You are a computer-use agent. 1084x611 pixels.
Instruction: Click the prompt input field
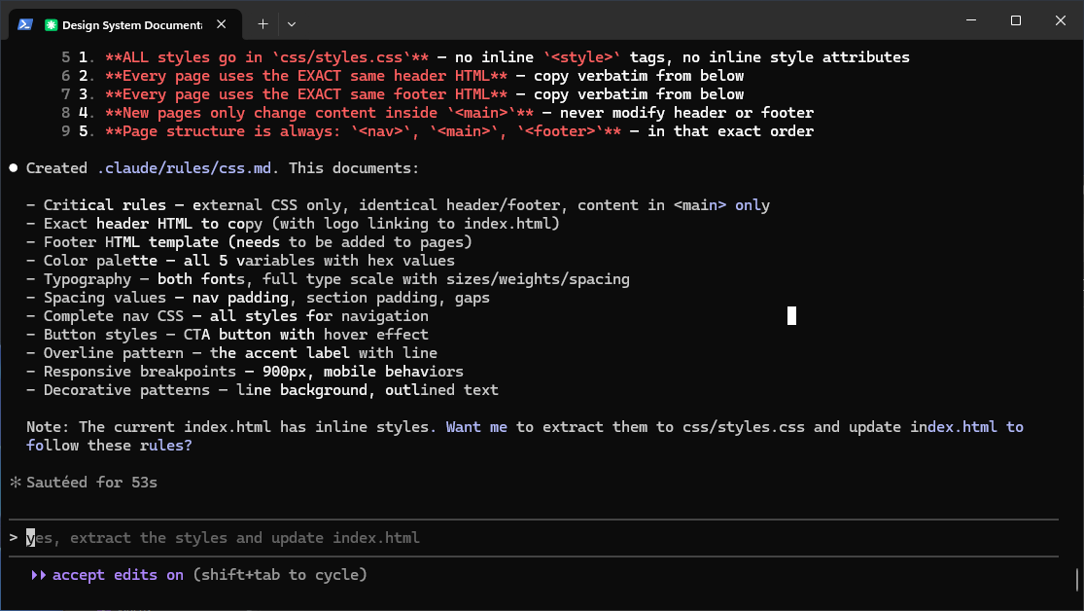(x=534, y=538)
